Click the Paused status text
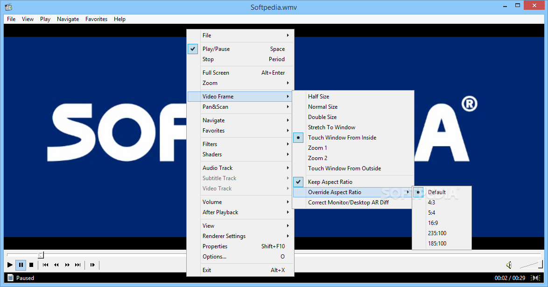The width and height of the screenshot is (548, 287). 25,278
